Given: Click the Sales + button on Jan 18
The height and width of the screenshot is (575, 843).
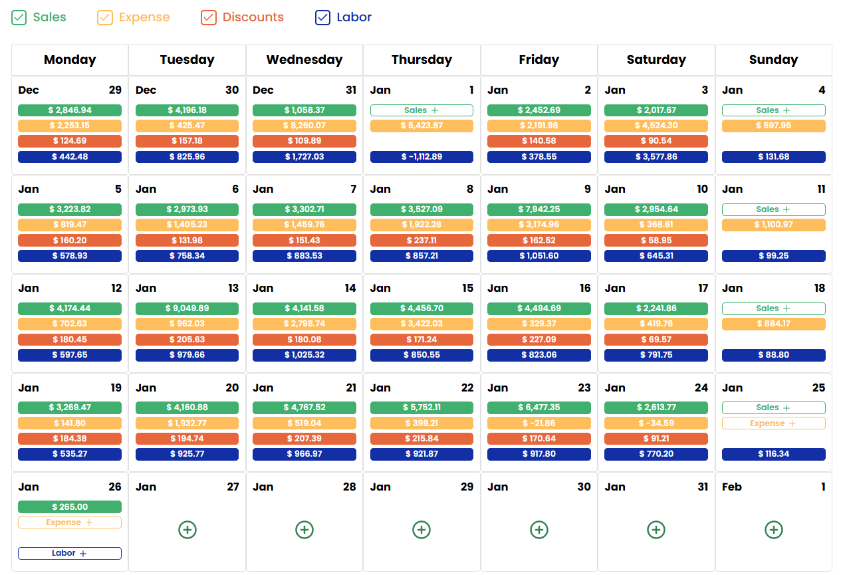Looking at the screenshot, I should [773, 308].
